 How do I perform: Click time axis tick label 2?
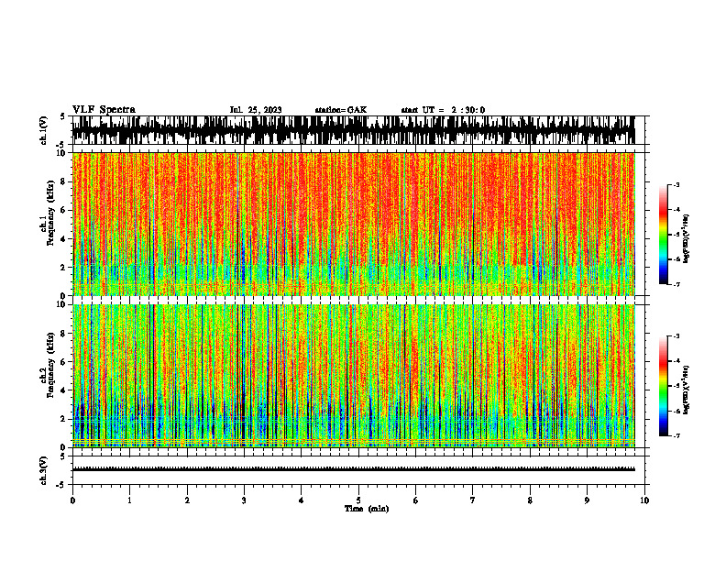(187, 500)
